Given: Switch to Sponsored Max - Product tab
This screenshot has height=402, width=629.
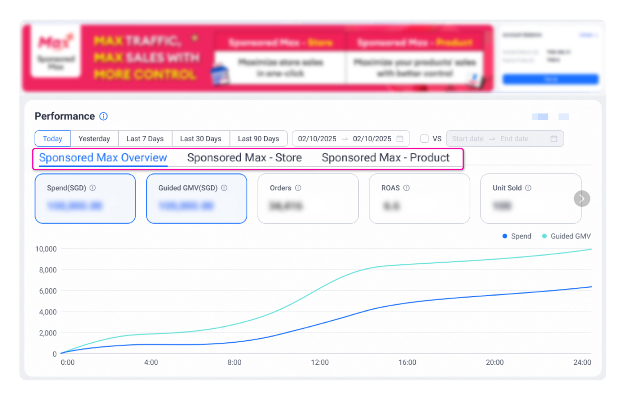Looking at the screenshot, I should click(x=385, y=158).
